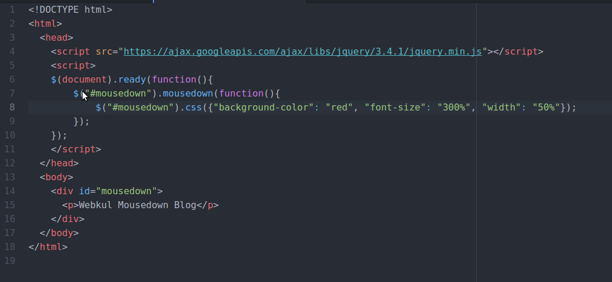This screenshot has height=282, width=612.
Task: Click the id attribute name on line 14
Action: (85, 191)
